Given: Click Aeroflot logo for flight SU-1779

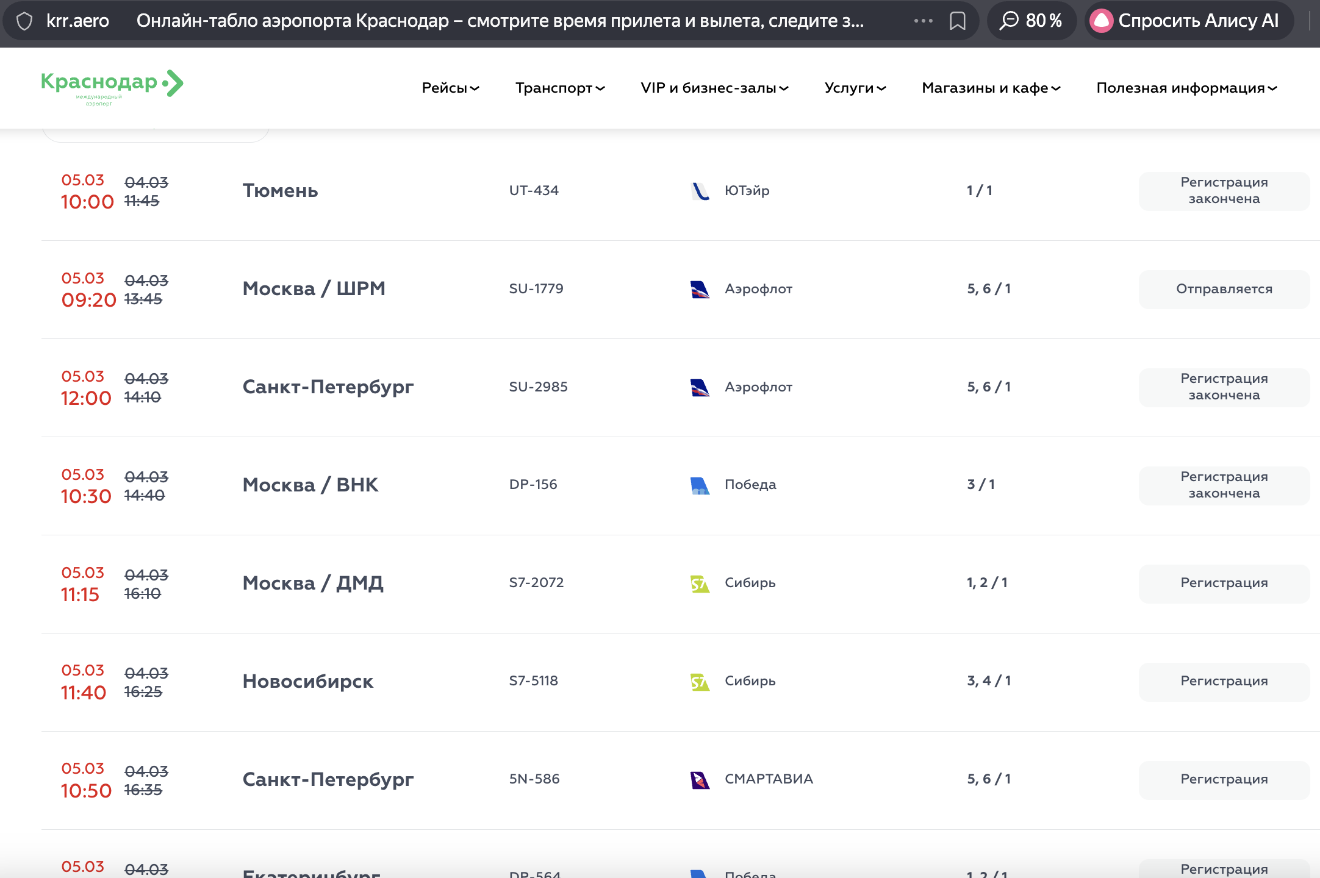Looking at the screenshot, I should pos(700,289).
